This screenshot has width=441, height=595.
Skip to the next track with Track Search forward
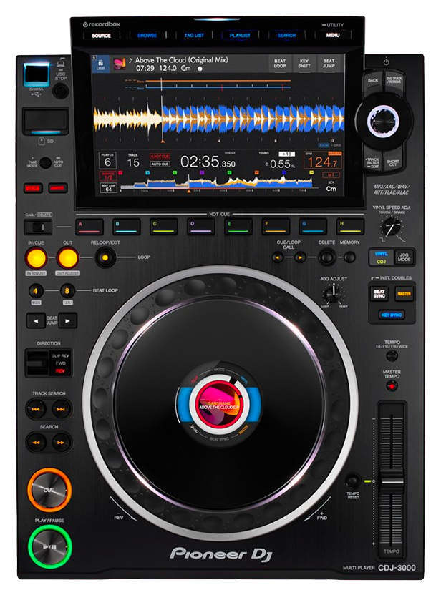tap(62, 409)
